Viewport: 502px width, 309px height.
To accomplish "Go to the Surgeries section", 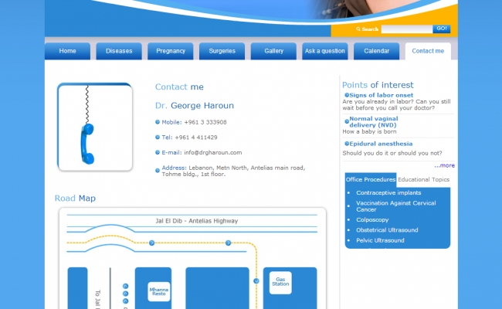I will [222, 51].
